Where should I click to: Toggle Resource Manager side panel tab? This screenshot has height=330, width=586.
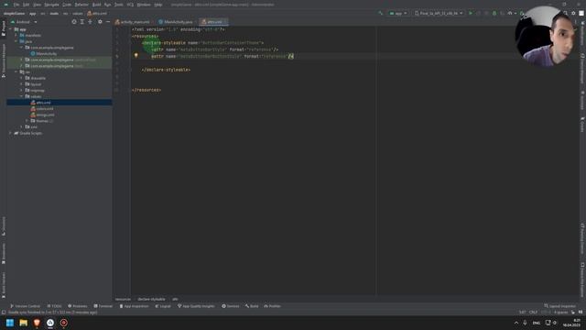(4, 60)
